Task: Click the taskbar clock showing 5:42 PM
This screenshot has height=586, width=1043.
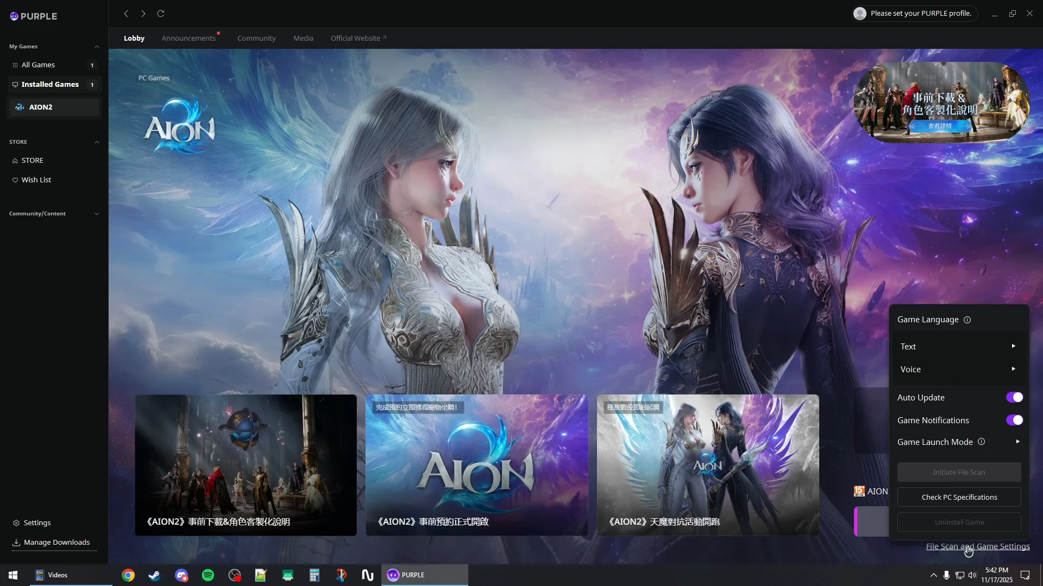Action: 997,575
